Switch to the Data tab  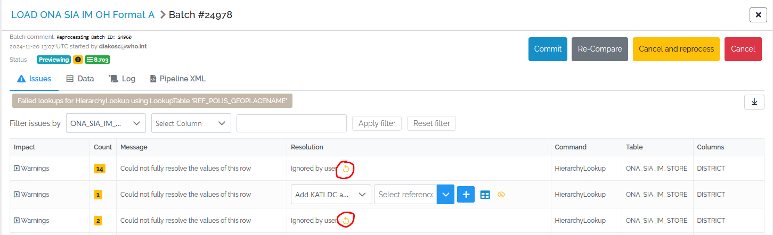click(x=80, y=79)
